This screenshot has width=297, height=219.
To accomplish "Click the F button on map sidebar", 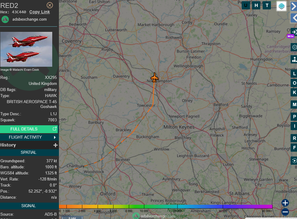I will click(x=294, y=147).
